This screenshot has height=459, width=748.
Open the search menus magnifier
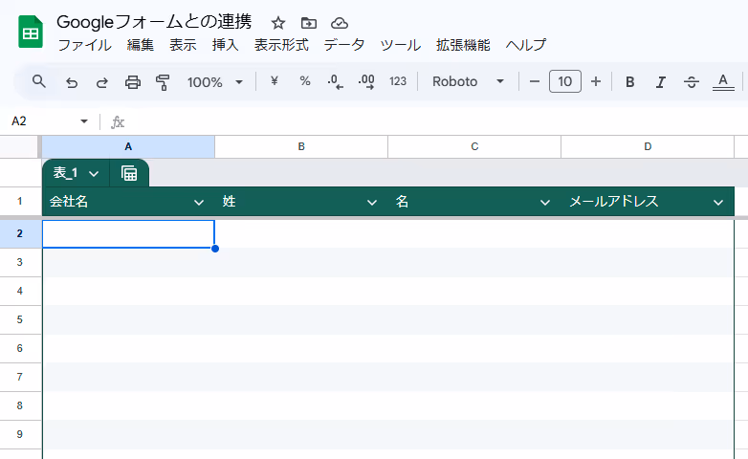pyautogui.click(x=39, y=81)
